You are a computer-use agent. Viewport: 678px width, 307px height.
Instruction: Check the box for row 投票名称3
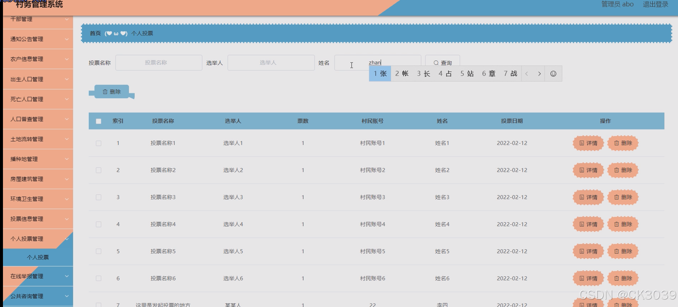click(x=98, y=197)
